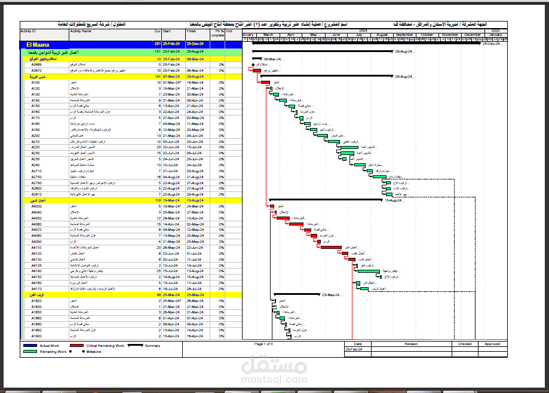Screen dimensions: 549x393
Task: Select activity ID A140 cell
Action: point(35,100)
